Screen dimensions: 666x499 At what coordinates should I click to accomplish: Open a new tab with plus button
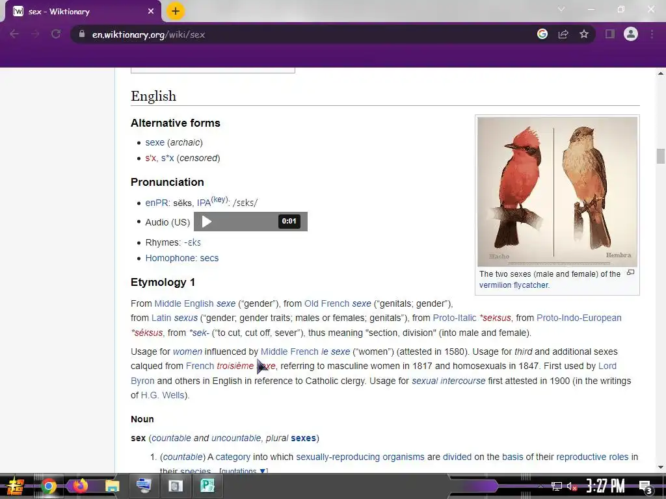(x=176, y=11)
